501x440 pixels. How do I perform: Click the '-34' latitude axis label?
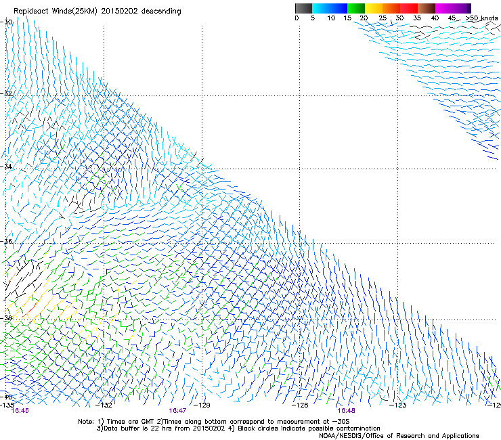[x=6, y=167]
